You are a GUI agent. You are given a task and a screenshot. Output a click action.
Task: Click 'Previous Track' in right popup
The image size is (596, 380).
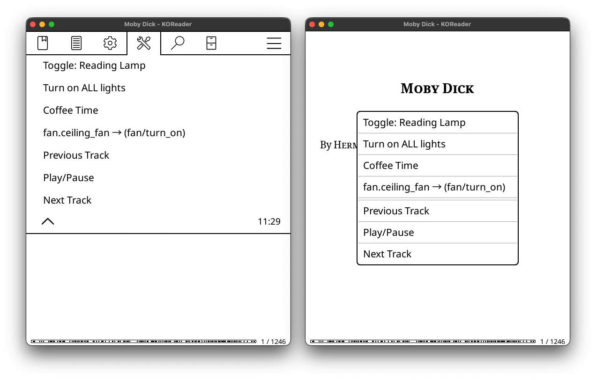click(x=438, y=211)
